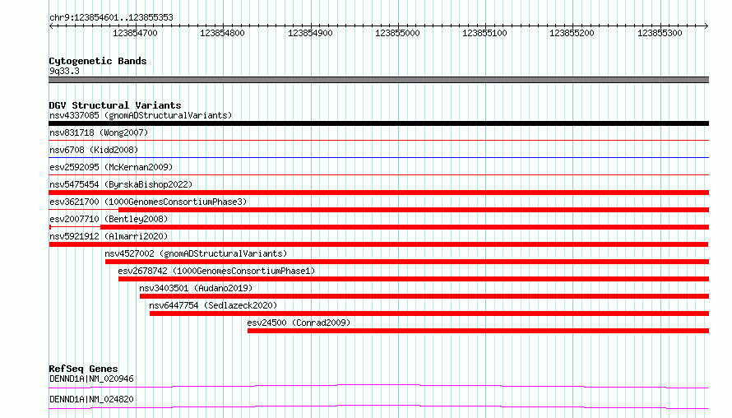
Task: Click the blue nsv6708 variant line
Action: [378, 158]
